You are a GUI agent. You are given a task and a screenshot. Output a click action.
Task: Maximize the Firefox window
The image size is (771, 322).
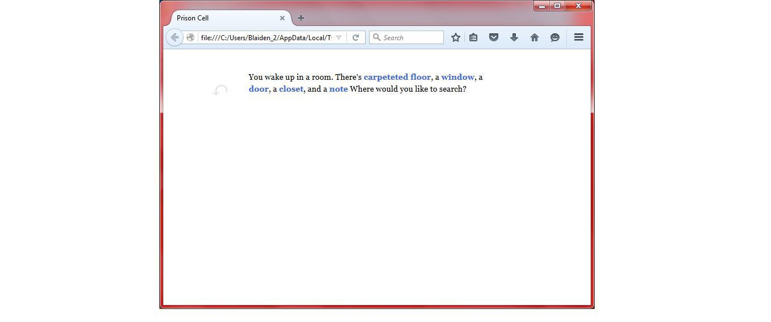pyautogui.click(x=557, y=6)
